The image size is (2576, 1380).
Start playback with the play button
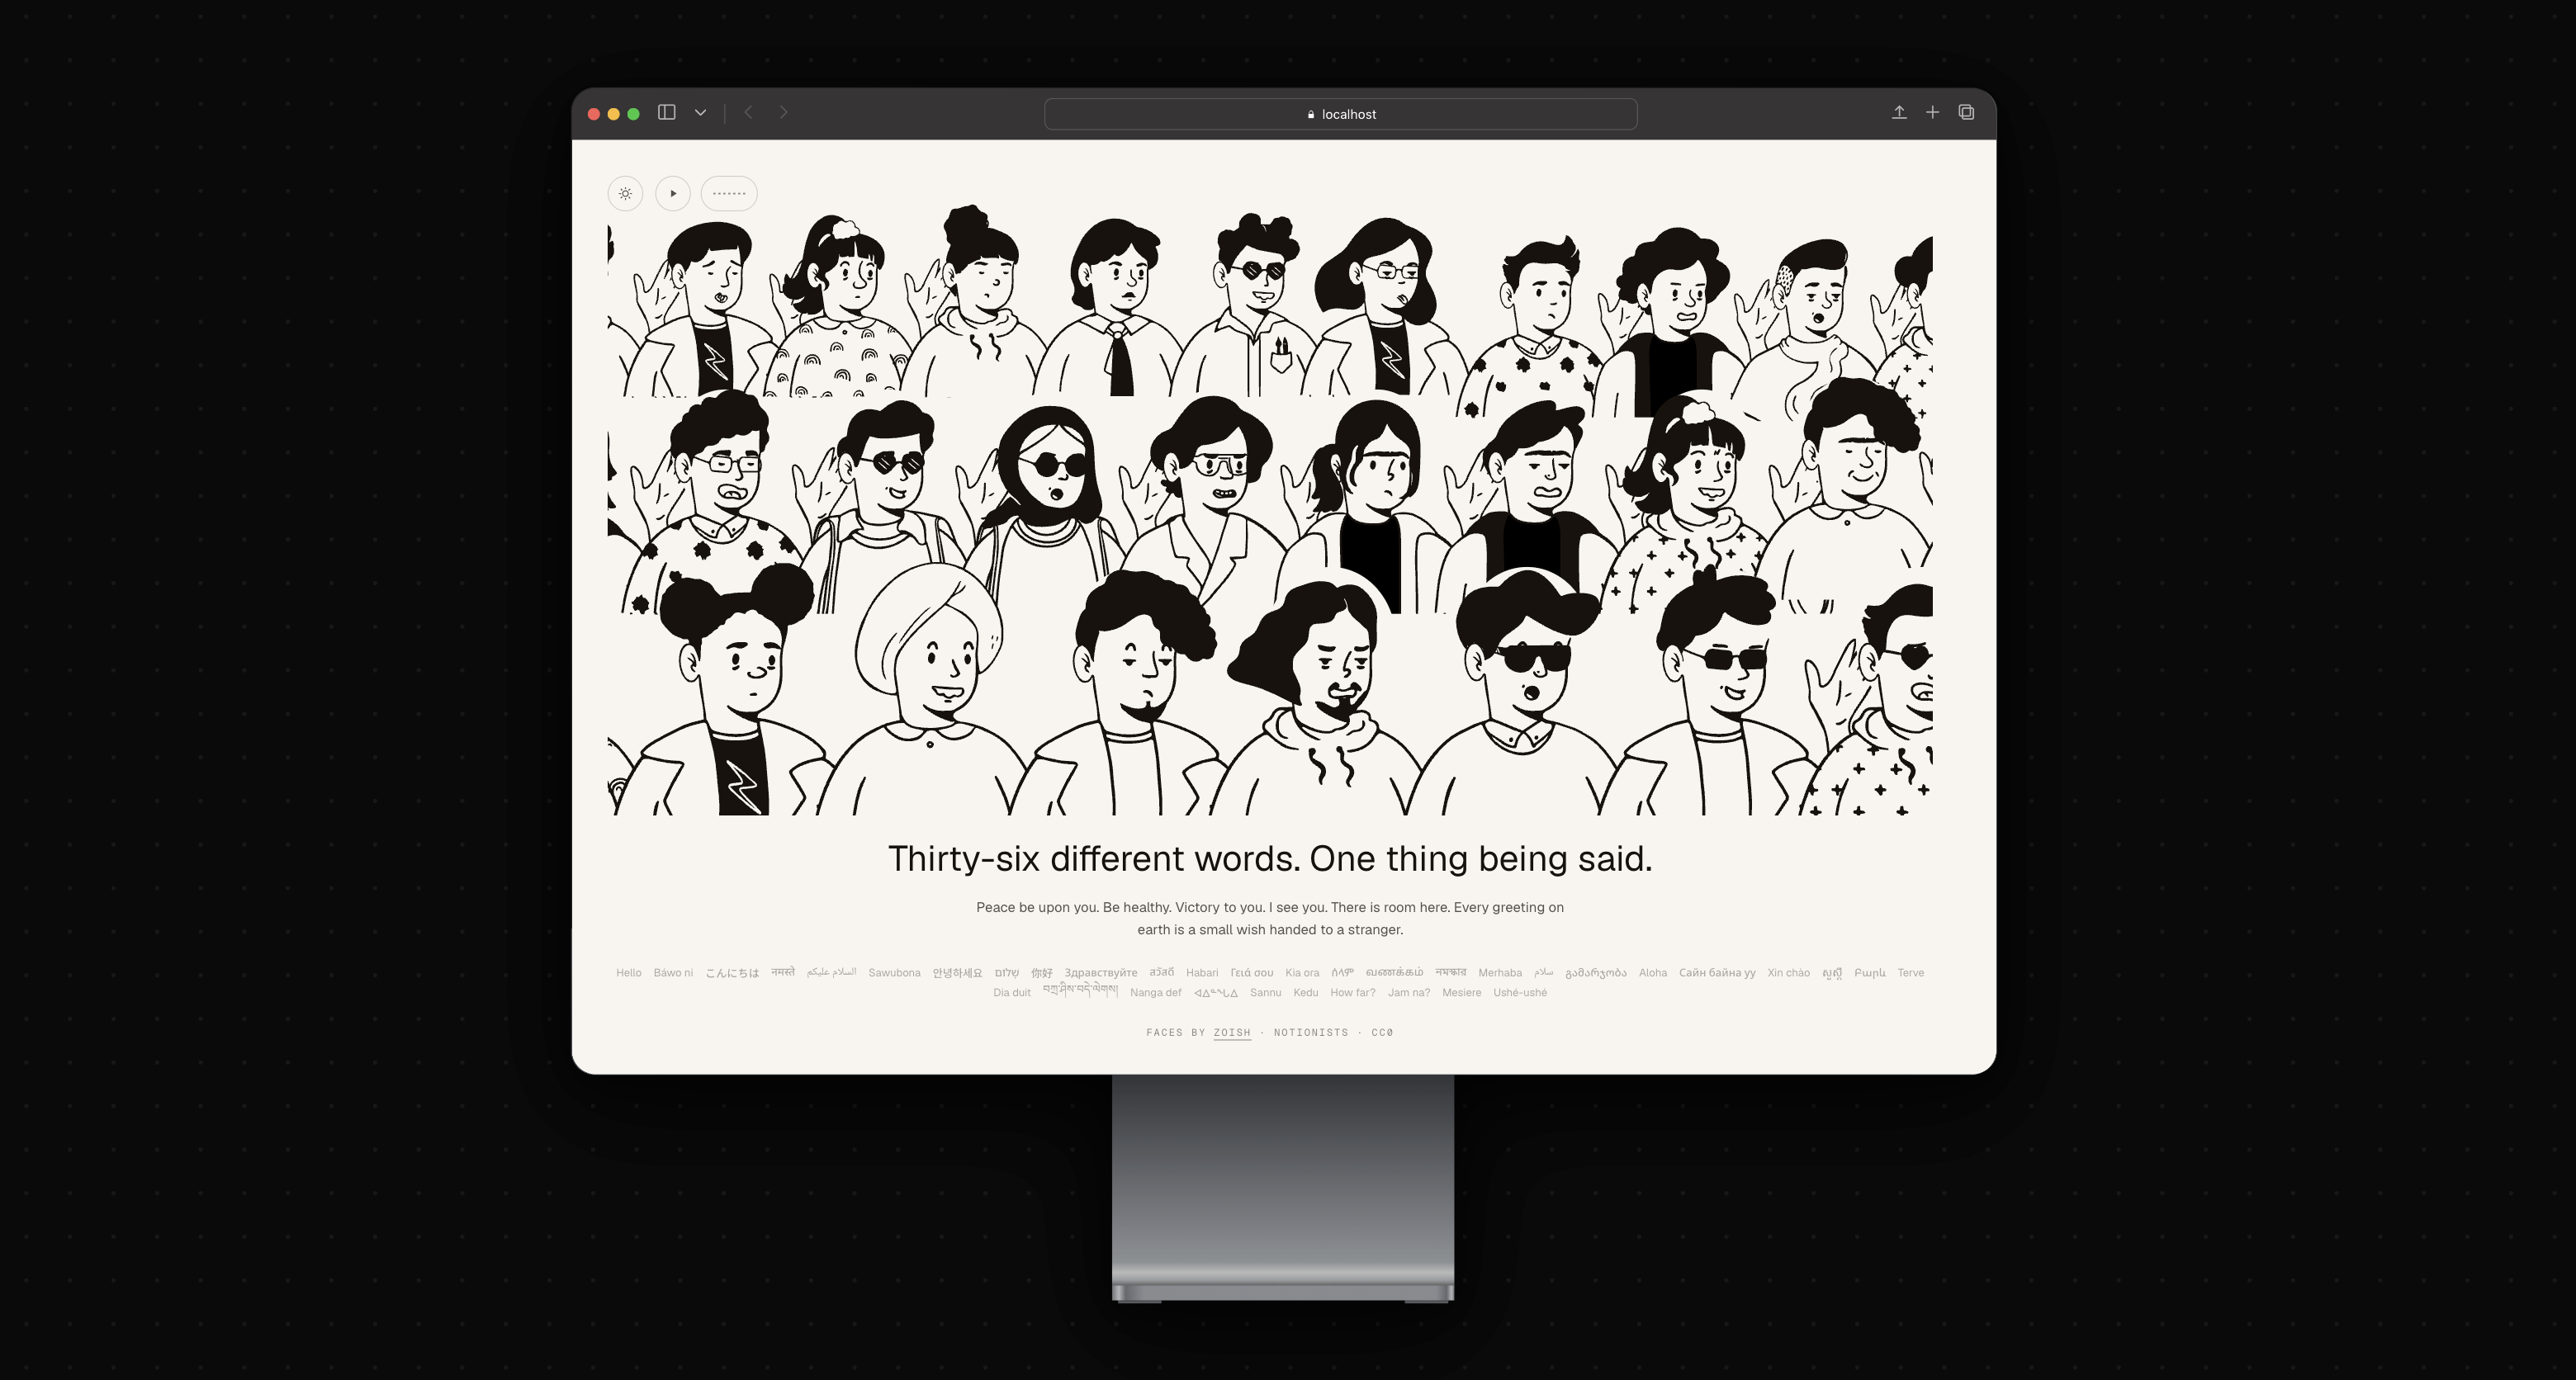click(x=673, y=193)
